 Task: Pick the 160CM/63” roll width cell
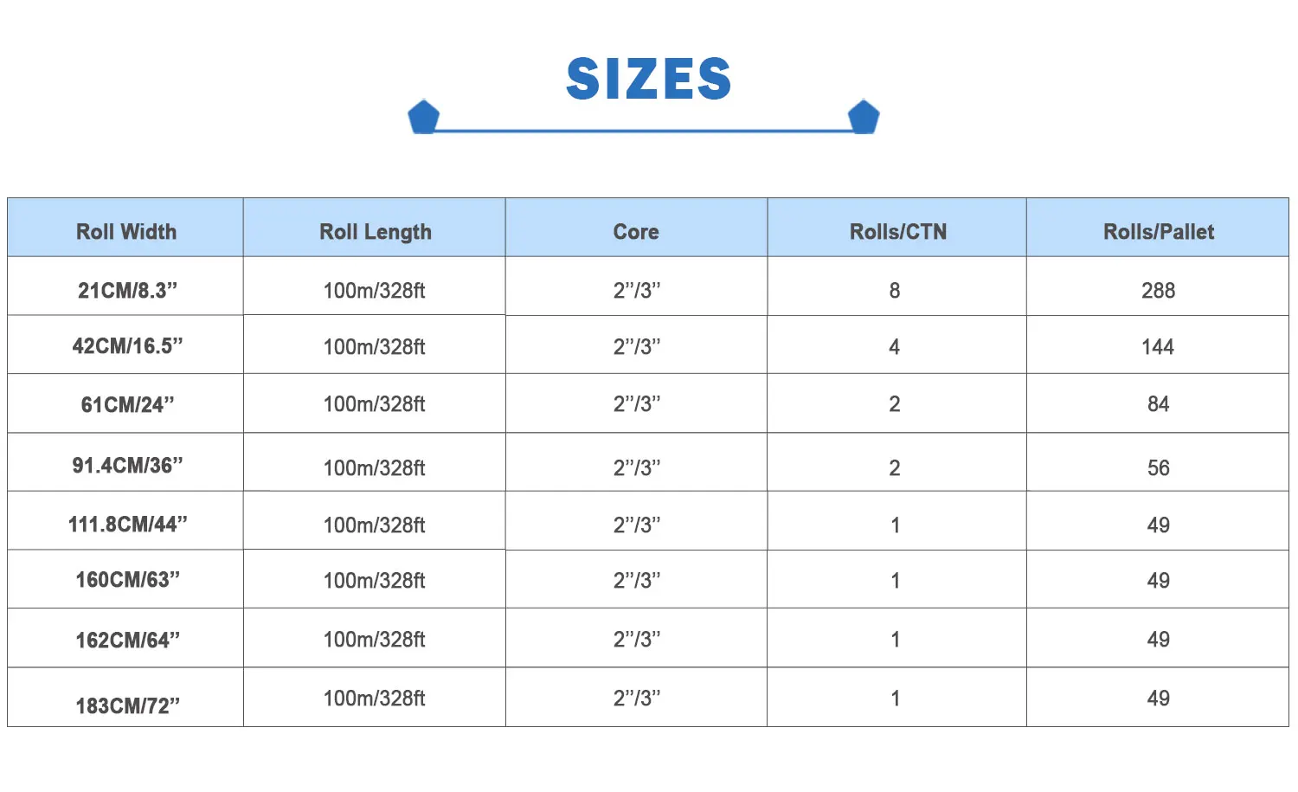127,580
